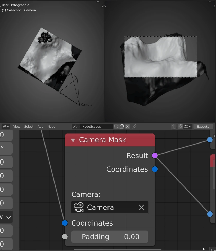Duplicate the NodeScapes node tree
The height and width of the screenshot is (251, 216).
pos(122,127)
